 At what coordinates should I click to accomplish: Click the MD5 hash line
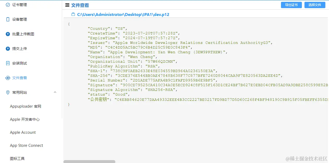click(x=140, y=48)
